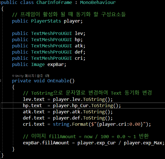The height and width of the screenshot is (159, 165).
Task: Click the OnEnable method name
Action: pyautogui.click(x=58, y=81)
